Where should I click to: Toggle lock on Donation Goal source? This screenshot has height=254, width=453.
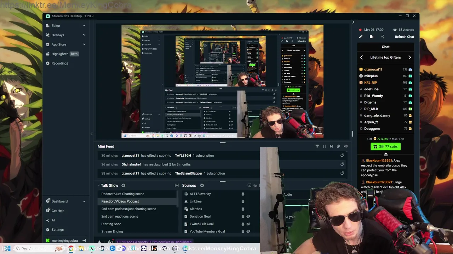click(243, 217)
